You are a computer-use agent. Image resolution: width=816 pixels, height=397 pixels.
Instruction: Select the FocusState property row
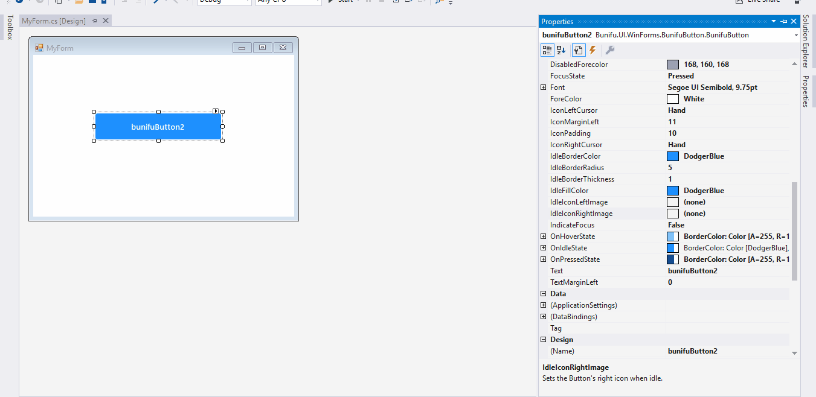(664, 76)
